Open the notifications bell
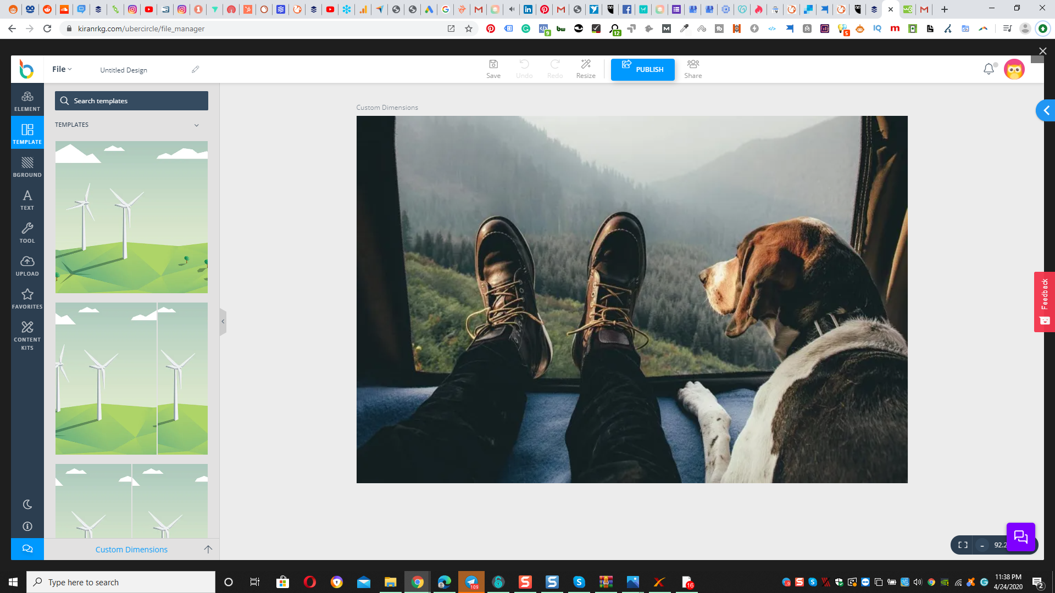The width and height of the screenshot is (1055, 593). tap(989, 69)
